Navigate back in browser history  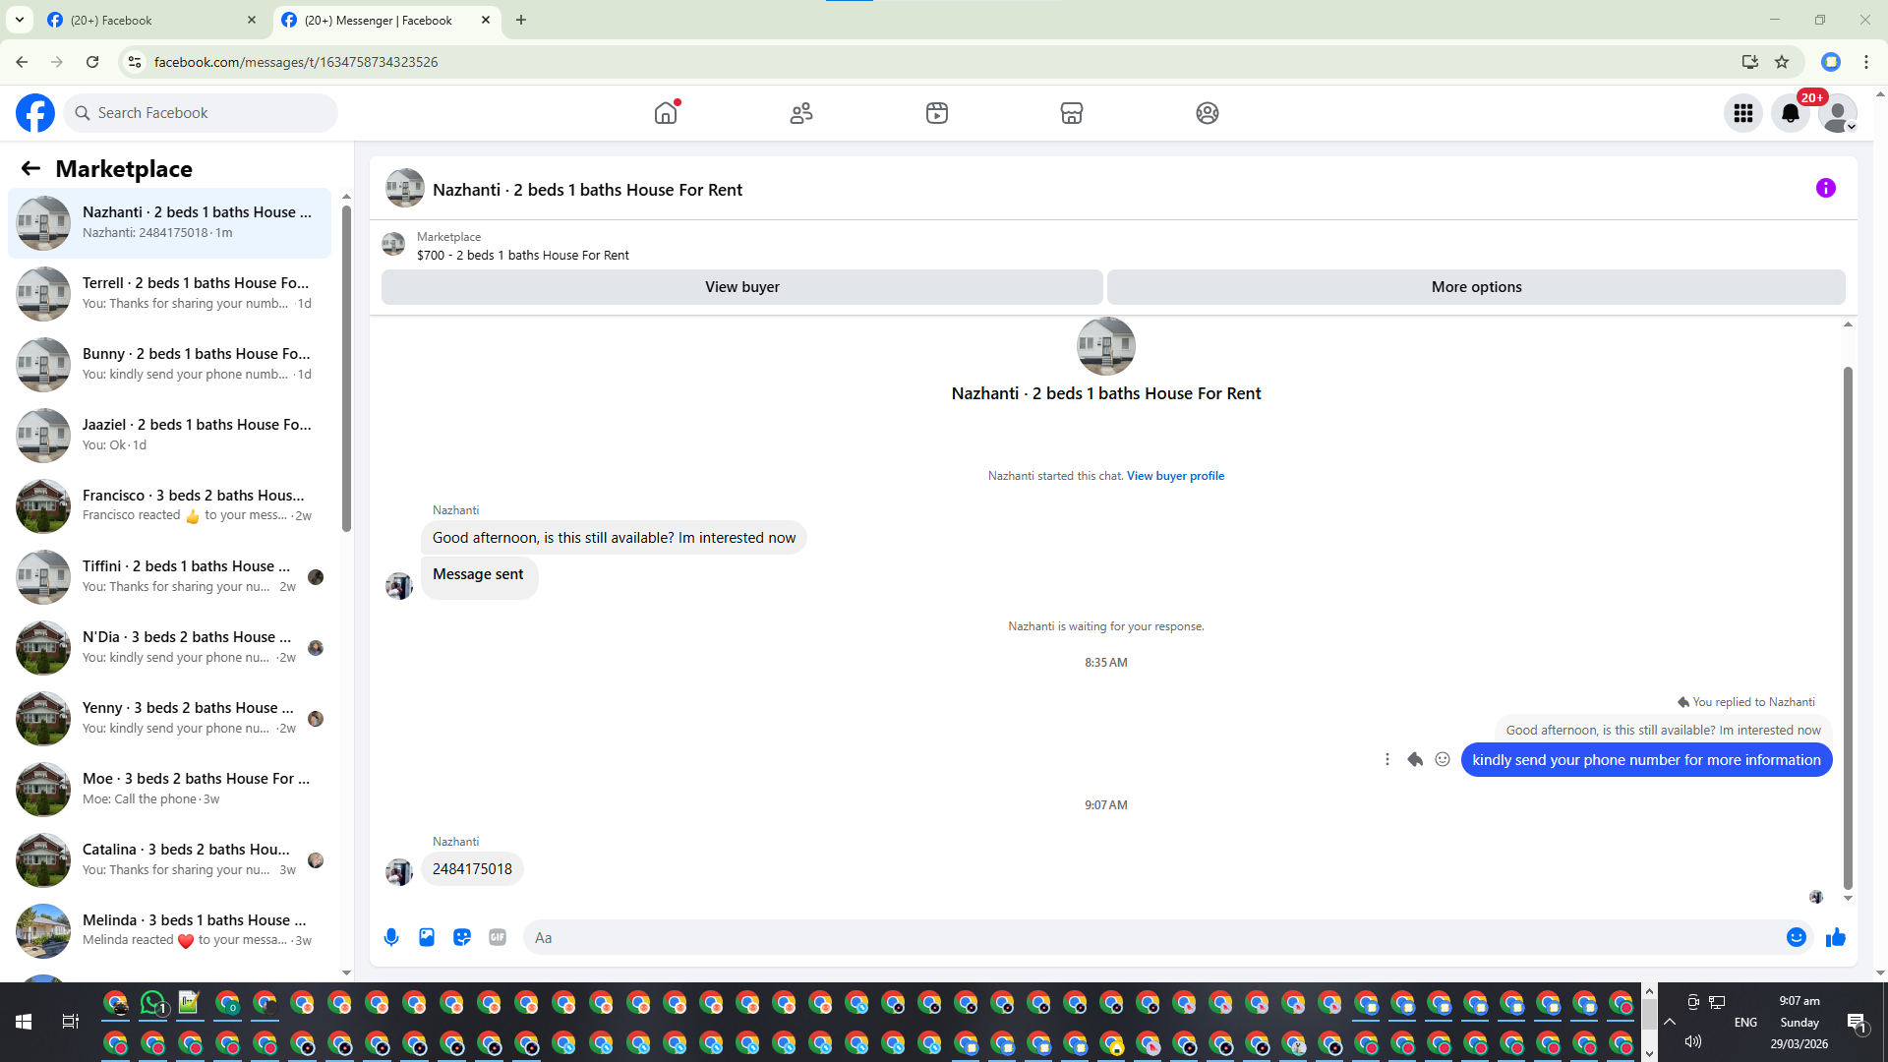coord(22,62)
